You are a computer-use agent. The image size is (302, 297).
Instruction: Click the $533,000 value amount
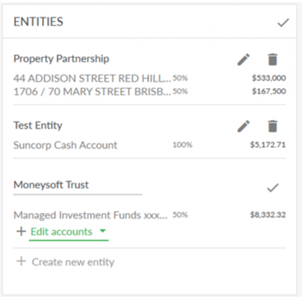click(269, 78)
